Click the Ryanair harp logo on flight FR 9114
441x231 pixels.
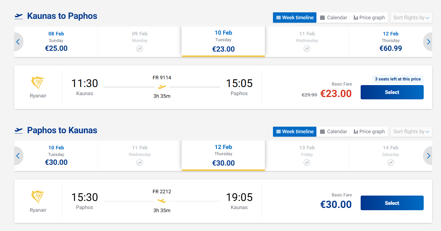tap(38, 83)
